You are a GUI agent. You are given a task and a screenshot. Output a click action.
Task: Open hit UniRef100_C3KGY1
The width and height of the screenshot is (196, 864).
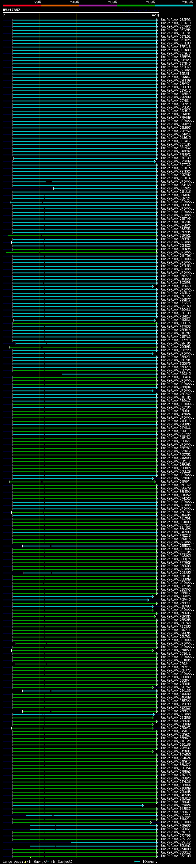(175, 357)
